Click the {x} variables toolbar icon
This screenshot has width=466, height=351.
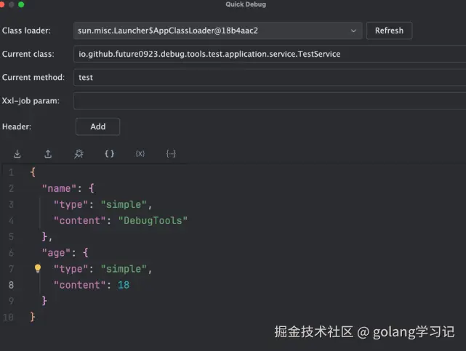(x=140, y=154)
